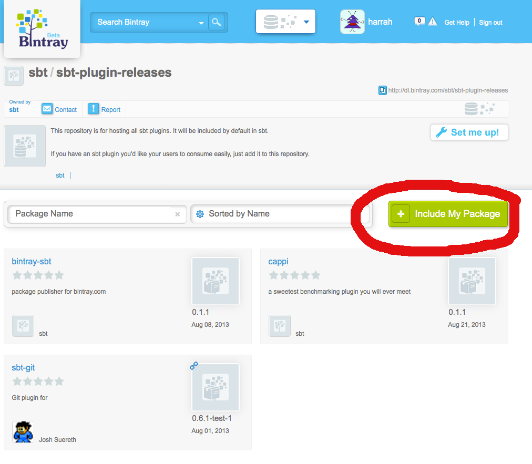This screenshot has height=464, width=532.
Task: Open the Sorted by Name dropdown
Action: pyautogui.click(x=280, y=214)
